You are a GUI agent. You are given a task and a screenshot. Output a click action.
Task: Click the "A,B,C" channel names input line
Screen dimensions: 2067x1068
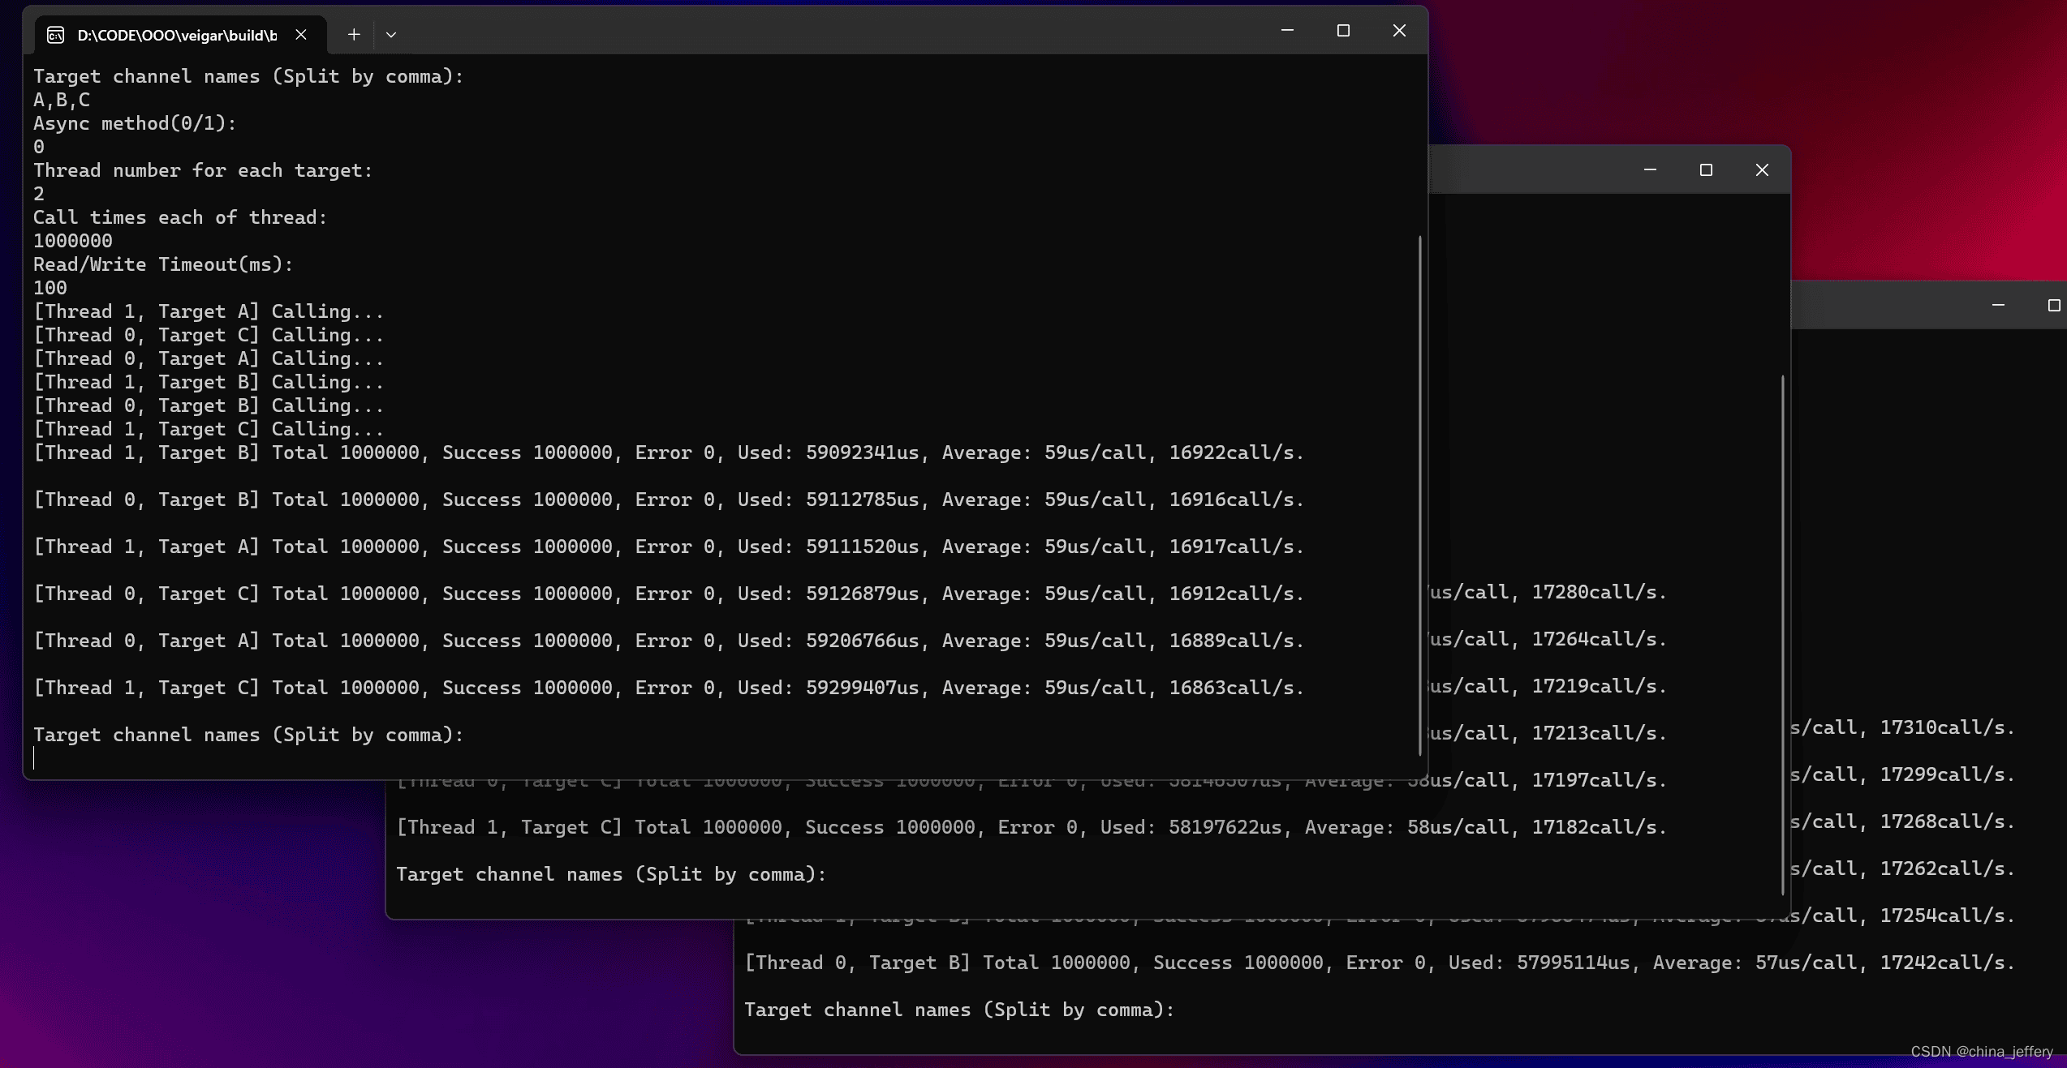click(x=62, y=100)
